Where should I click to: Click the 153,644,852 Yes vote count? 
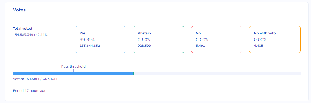(x=90, y=46)
